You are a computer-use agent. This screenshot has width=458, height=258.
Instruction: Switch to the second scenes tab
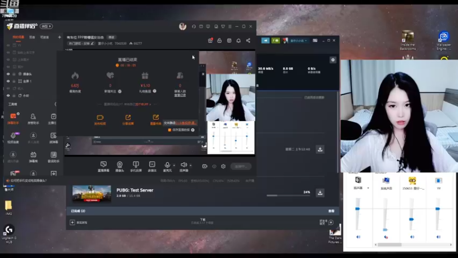32,37
